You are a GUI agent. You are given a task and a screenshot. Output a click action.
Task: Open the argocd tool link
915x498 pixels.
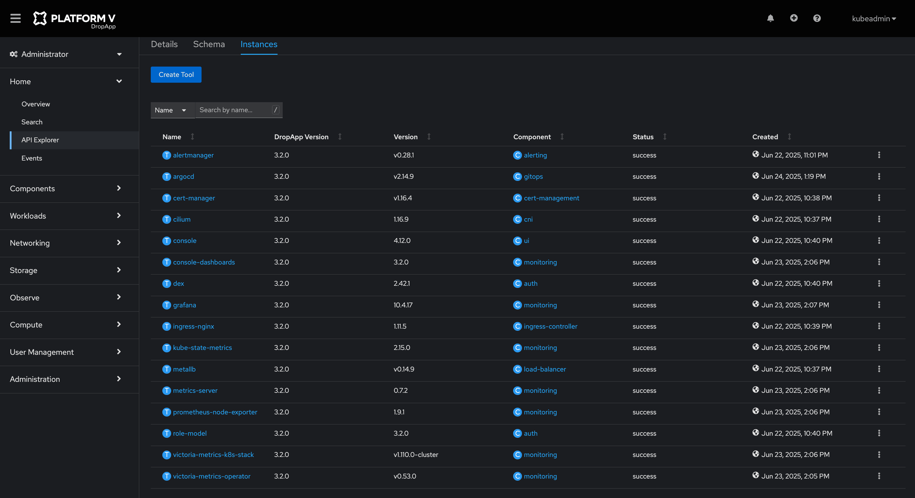coord(183,177)
